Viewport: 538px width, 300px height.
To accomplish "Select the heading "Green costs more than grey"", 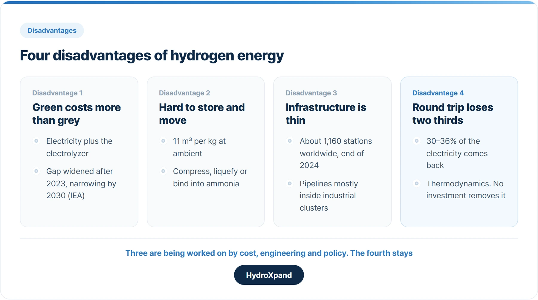I will coord(77,114).
